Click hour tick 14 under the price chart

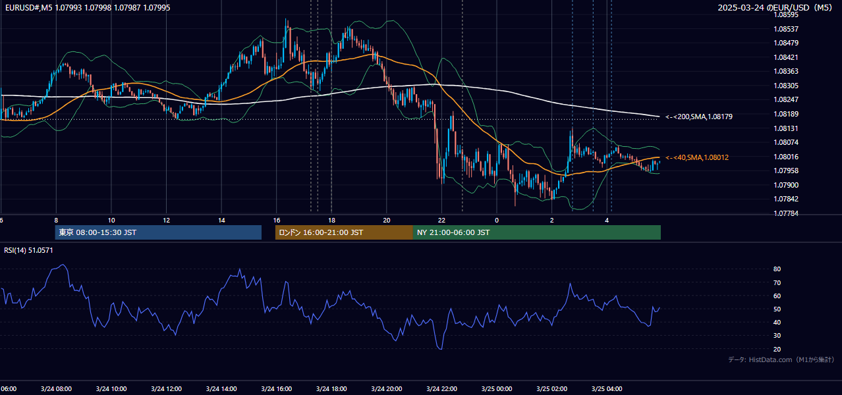coord(221,220)
